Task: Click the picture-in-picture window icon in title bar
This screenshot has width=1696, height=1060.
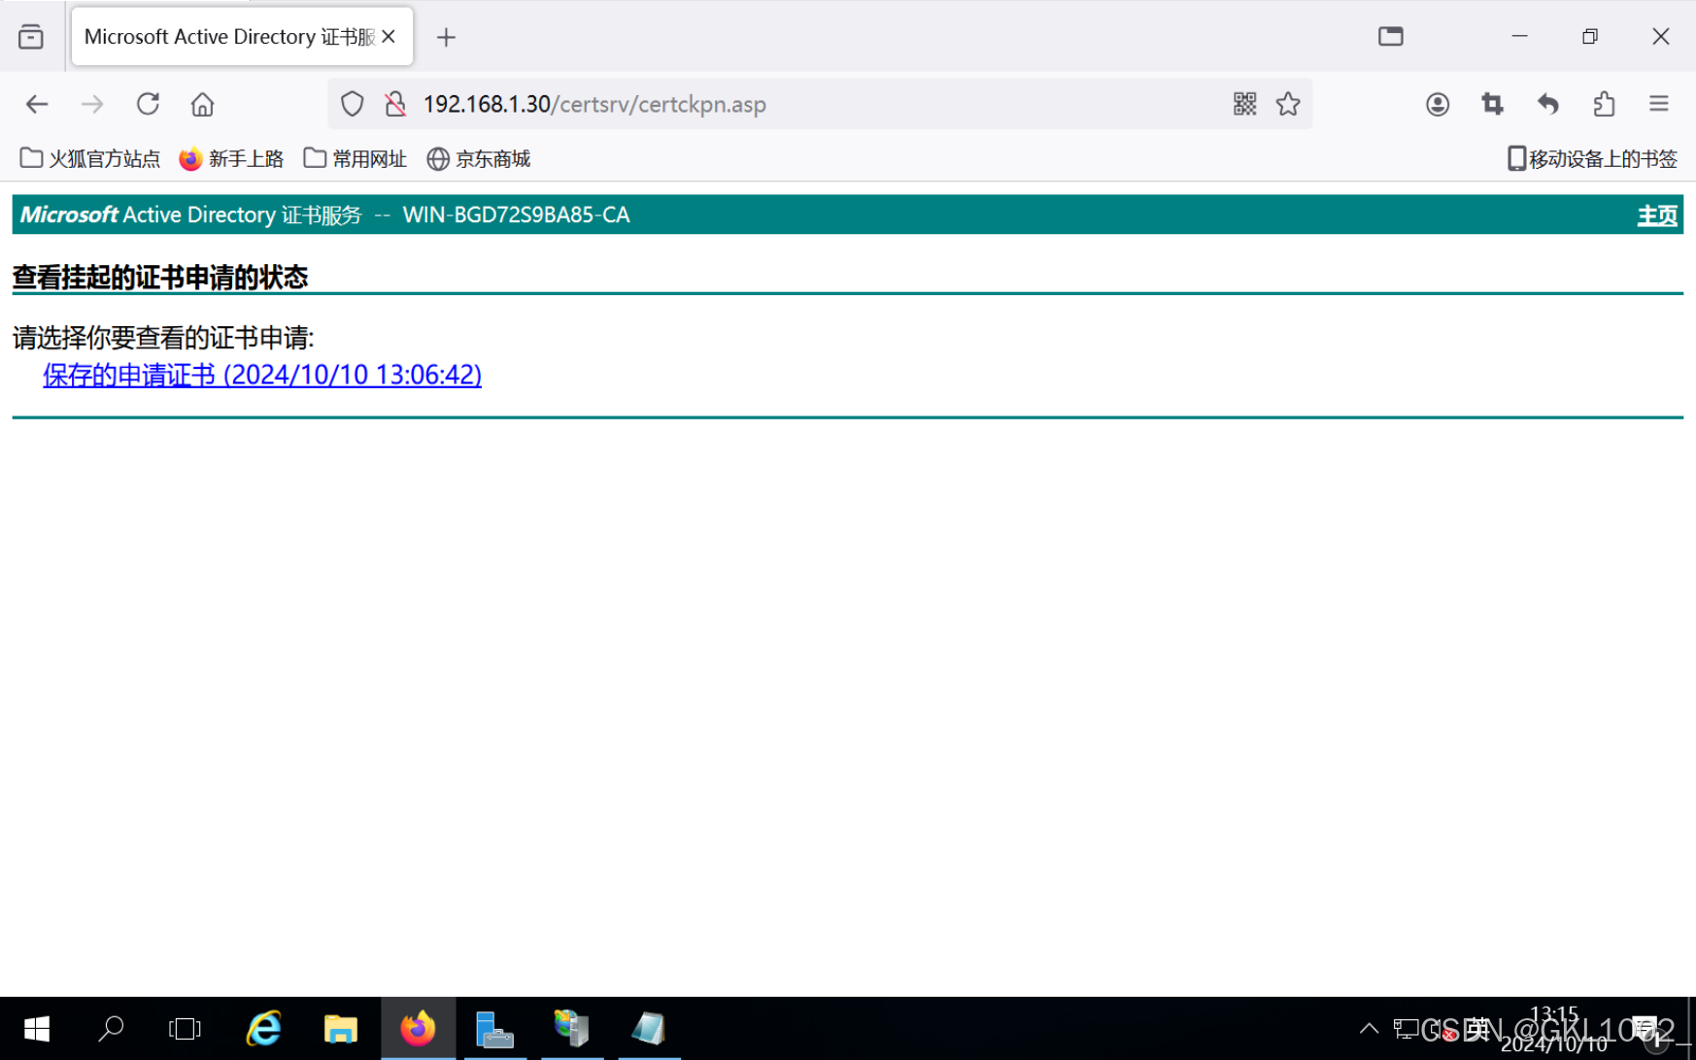Action: click(x=1391, y=36)
